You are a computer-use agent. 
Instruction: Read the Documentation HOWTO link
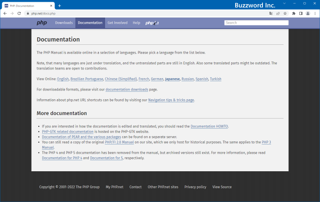click(x=209, y=126)
